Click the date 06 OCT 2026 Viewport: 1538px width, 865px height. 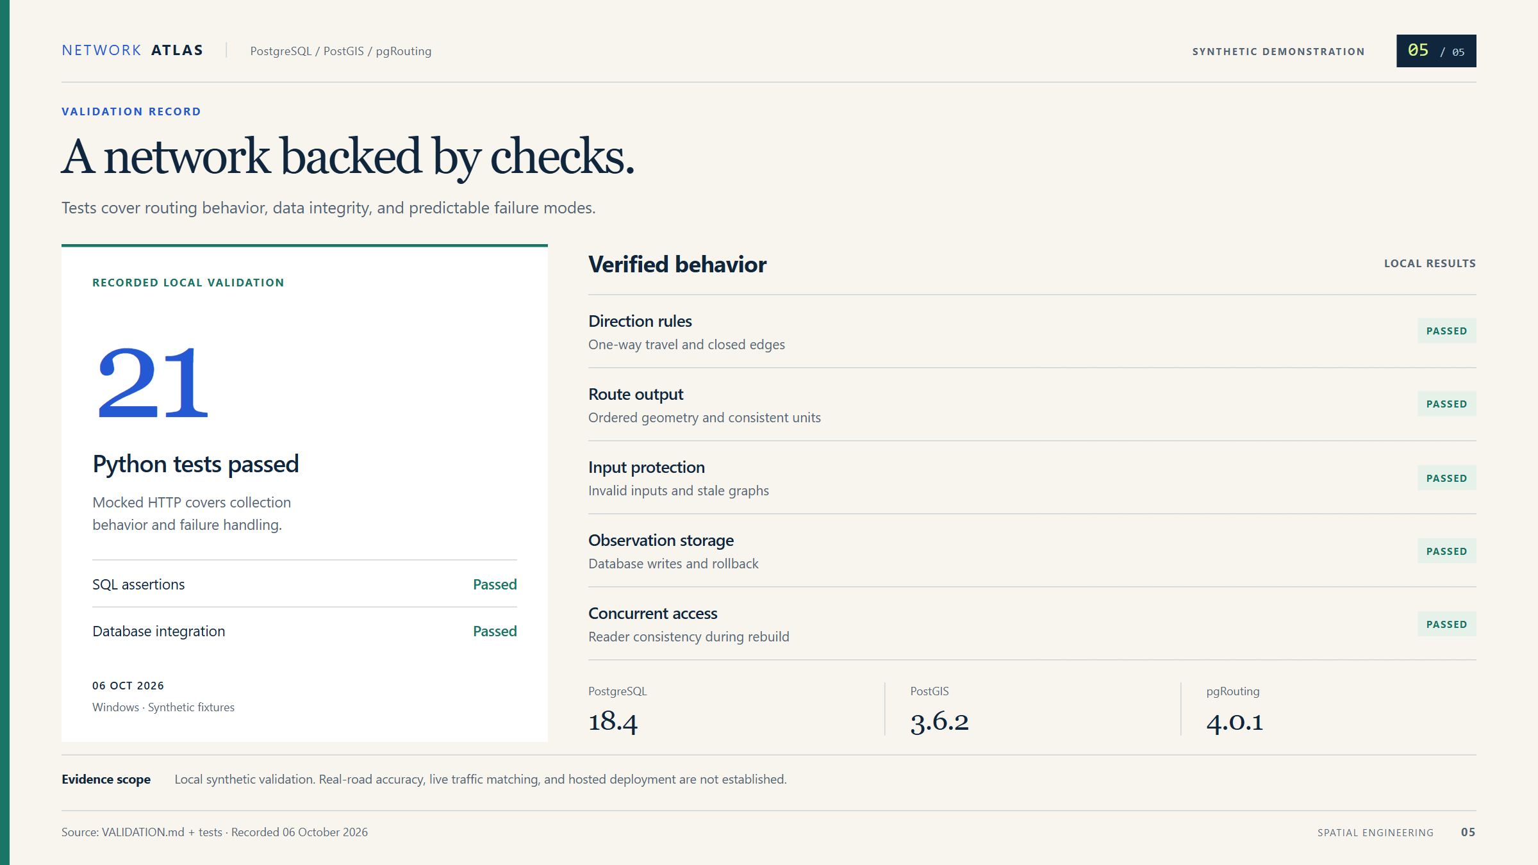[x=128, y=686]
